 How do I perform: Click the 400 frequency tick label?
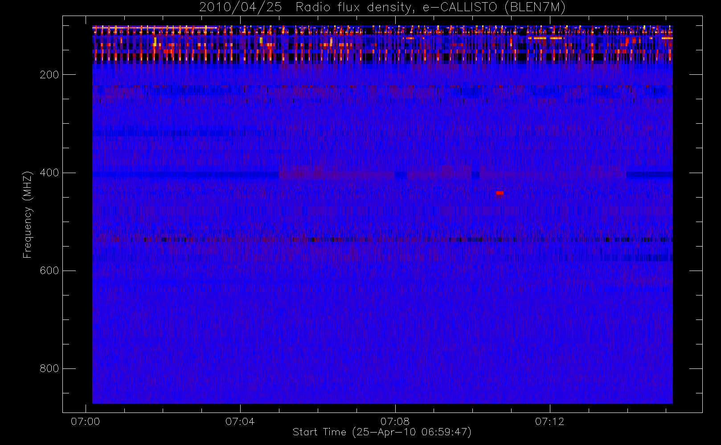coord(49,173)
